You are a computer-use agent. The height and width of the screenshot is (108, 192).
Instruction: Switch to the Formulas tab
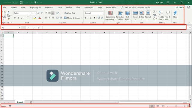pyautogui.click(x=49, y=7)
